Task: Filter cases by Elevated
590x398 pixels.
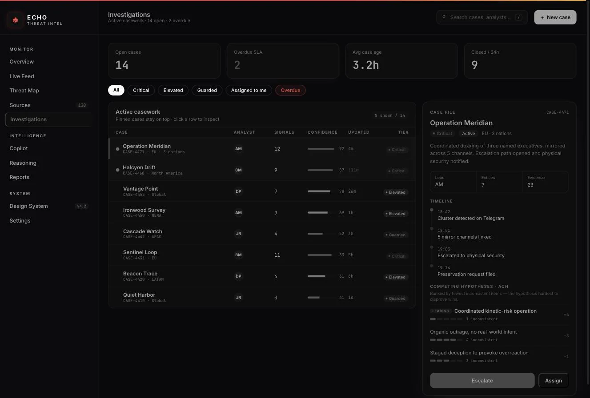Action: (x=173, y=90)
